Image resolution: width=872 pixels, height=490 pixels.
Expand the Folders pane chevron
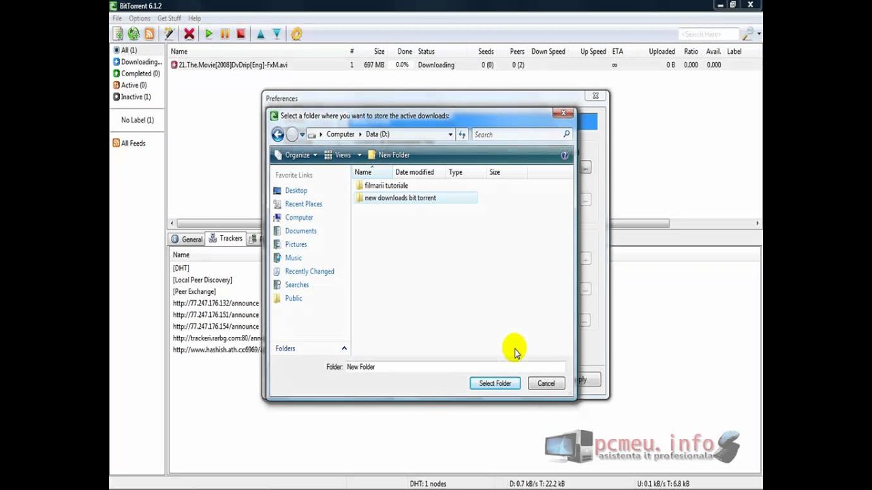pyautogui.click(x=344, y=348)
